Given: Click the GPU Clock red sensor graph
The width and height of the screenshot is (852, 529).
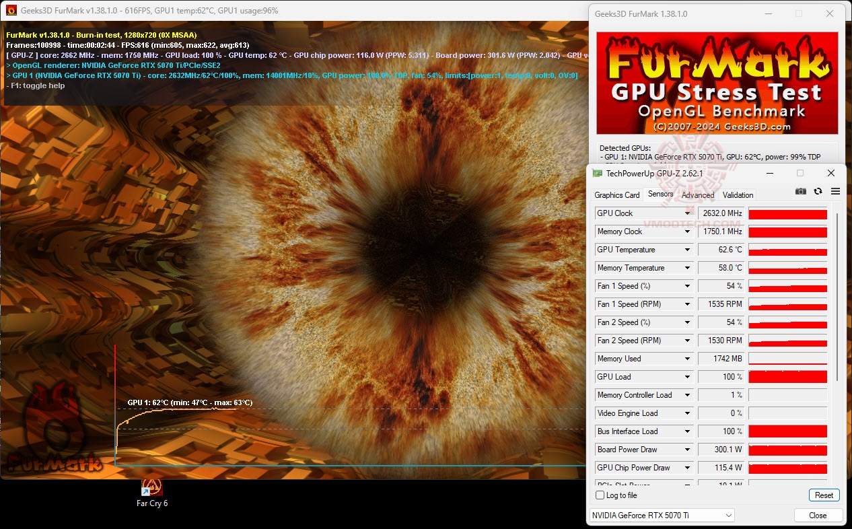Looking at the screenshot, I should pyautogui.click(x=787, y=213).
